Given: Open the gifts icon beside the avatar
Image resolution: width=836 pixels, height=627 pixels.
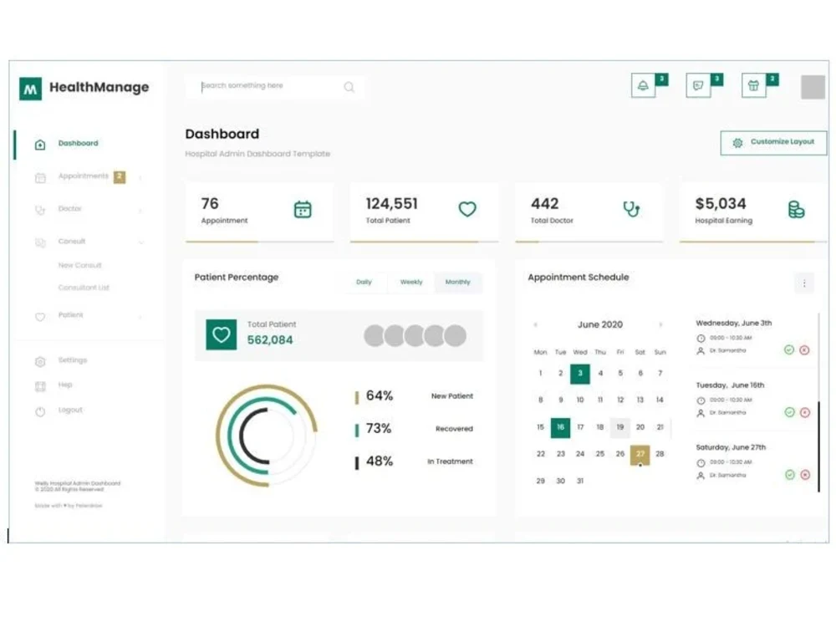Looking at the screenshot, I should pyautogui.click(x=753, y=84).
